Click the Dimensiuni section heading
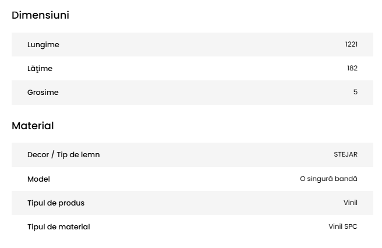Image resolution: width=382 pixels, height=248 pixels. tap(40, 16)
